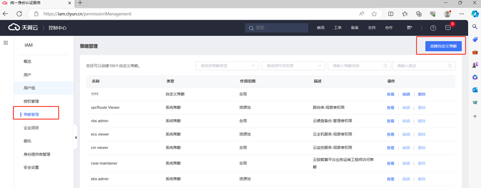The image size is (481, 188).
Task: Click 删除 for the 1111 policy
Action: 421,94
